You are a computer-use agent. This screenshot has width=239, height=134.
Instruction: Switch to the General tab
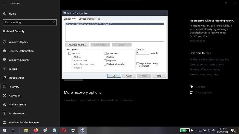point(67,19)
